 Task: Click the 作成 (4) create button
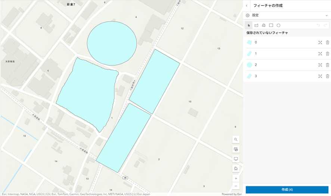[x=287, y=190]
